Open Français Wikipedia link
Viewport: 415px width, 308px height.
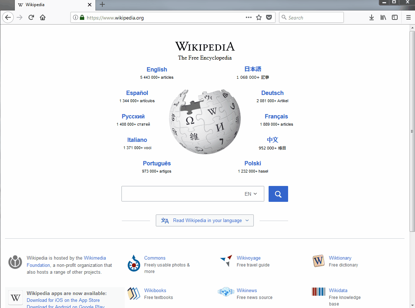pyautogui.click(x=276, y=117)
